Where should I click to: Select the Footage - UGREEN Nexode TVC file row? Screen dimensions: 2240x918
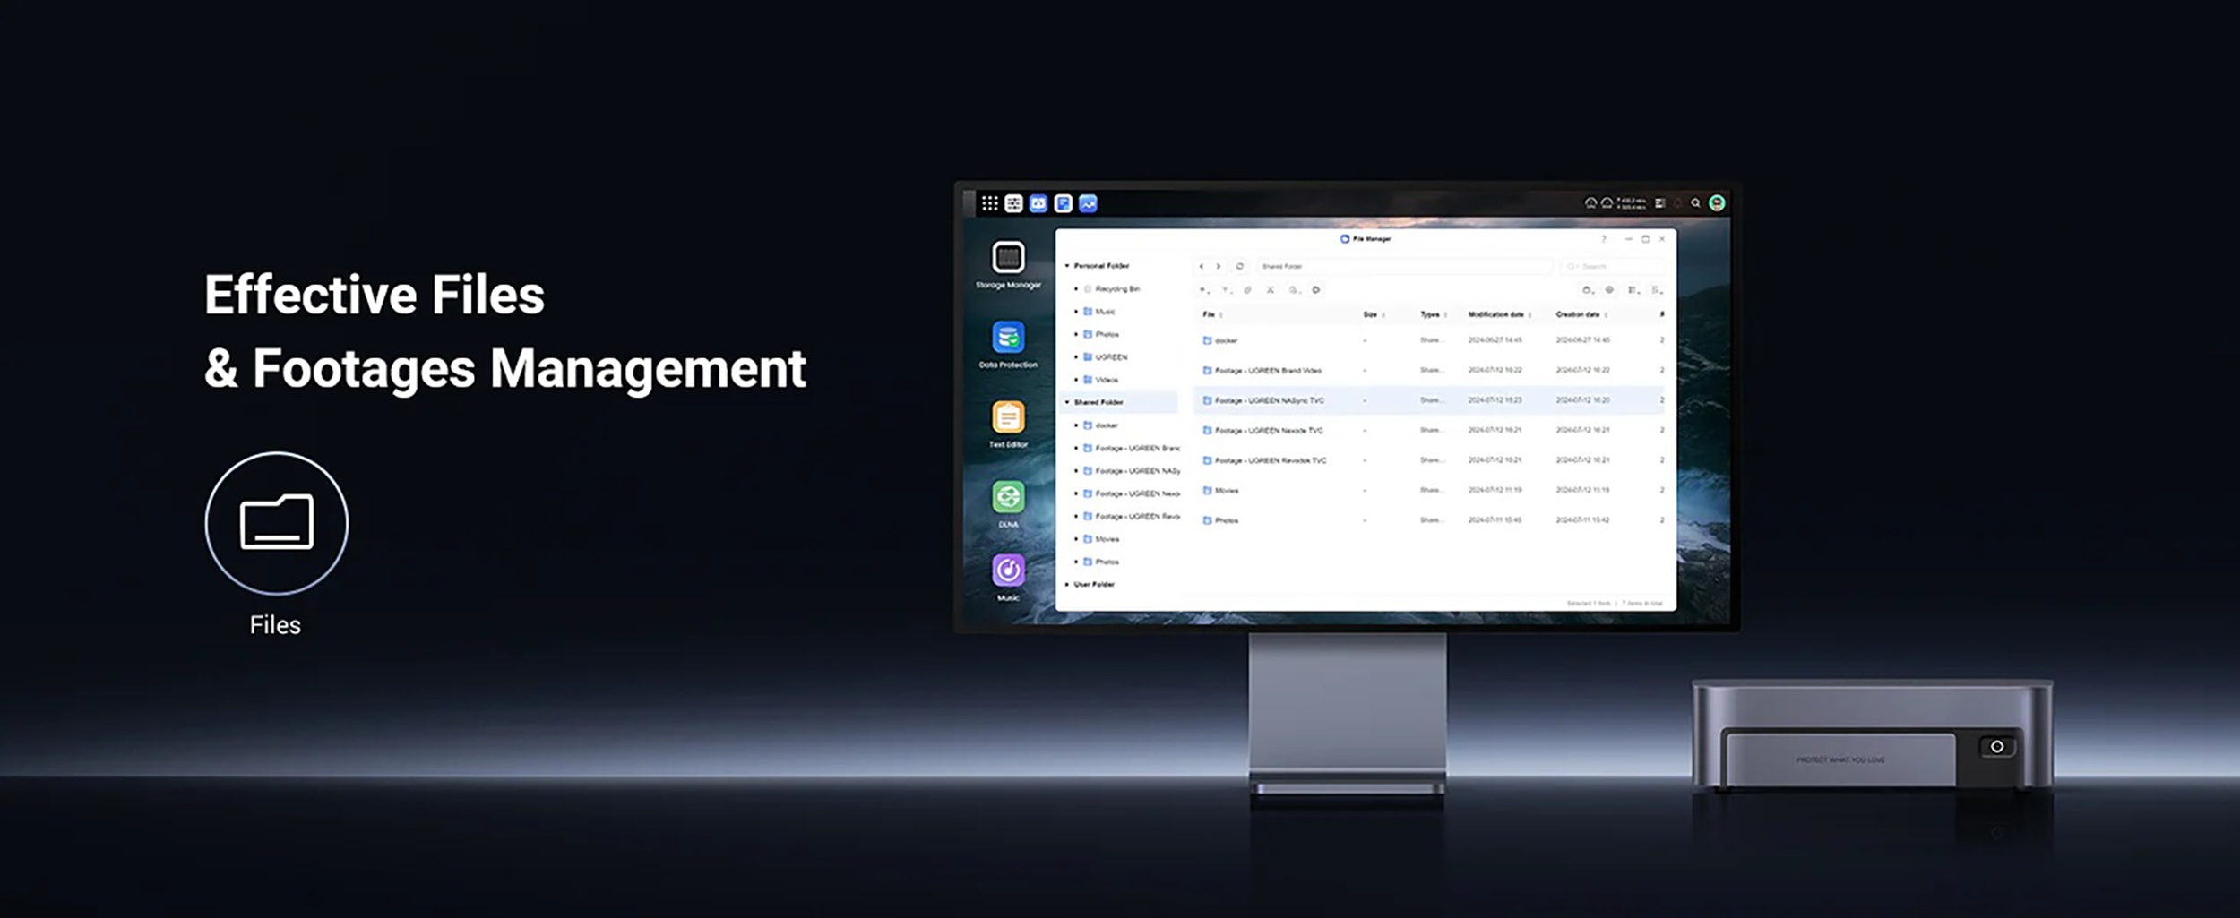click(x=1429, y=430)
